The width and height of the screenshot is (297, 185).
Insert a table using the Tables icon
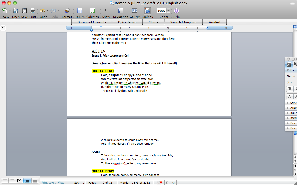(x=80, y=11)
